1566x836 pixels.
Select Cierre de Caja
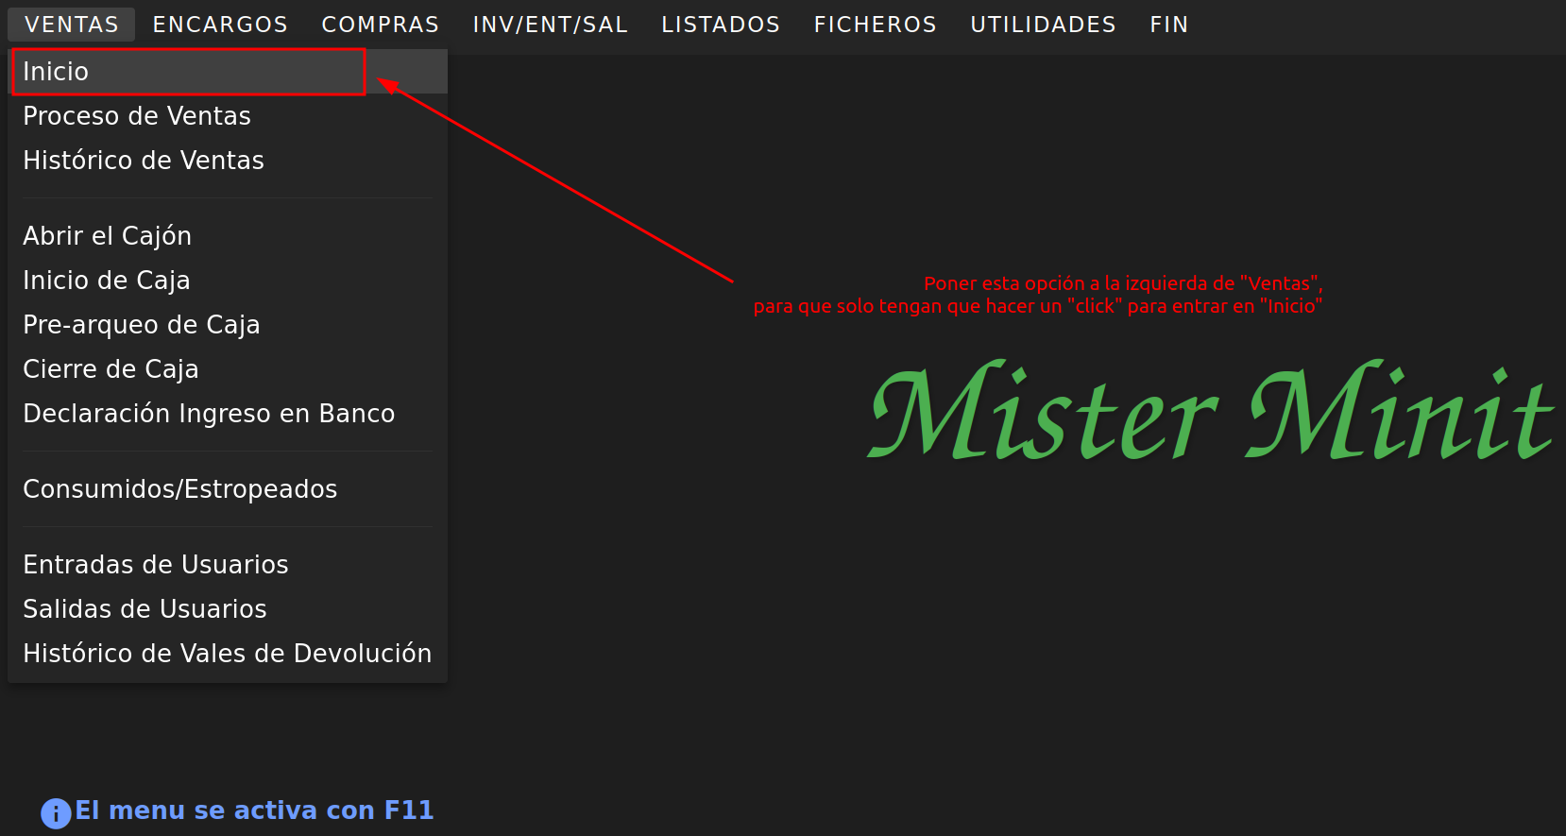click(228, 369)
